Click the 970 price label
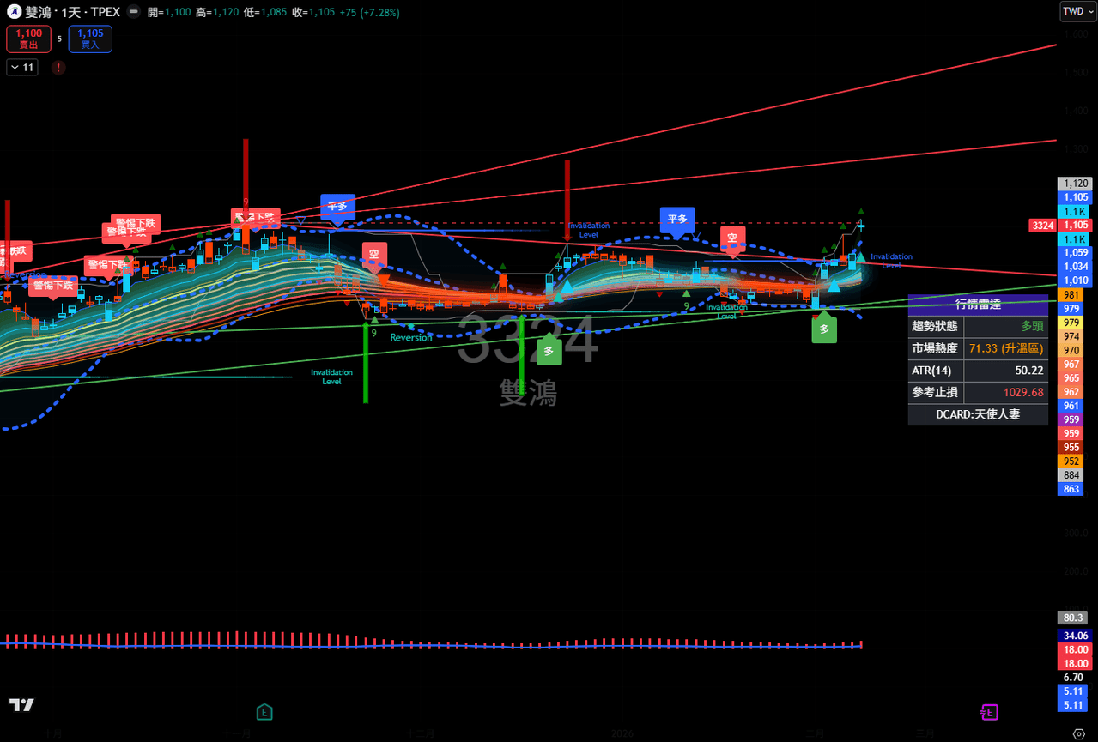The height and width of the screenshot is (742, 1098). (1071, 351)
